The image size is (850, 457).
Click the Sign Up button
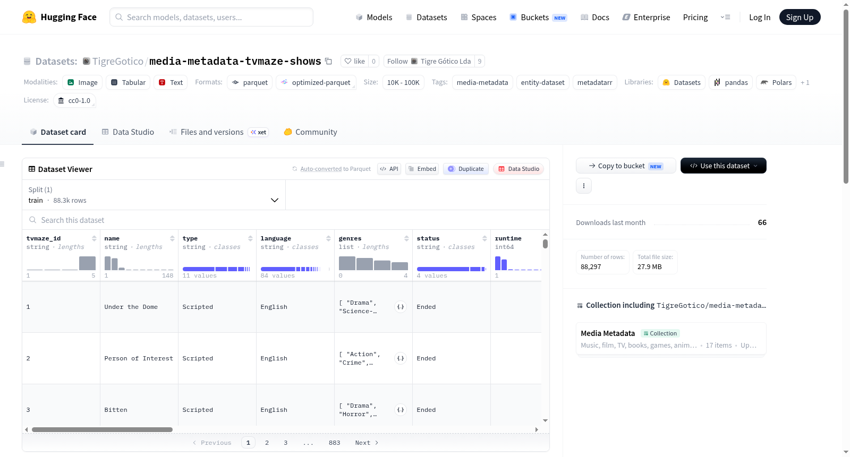point(800,17)
